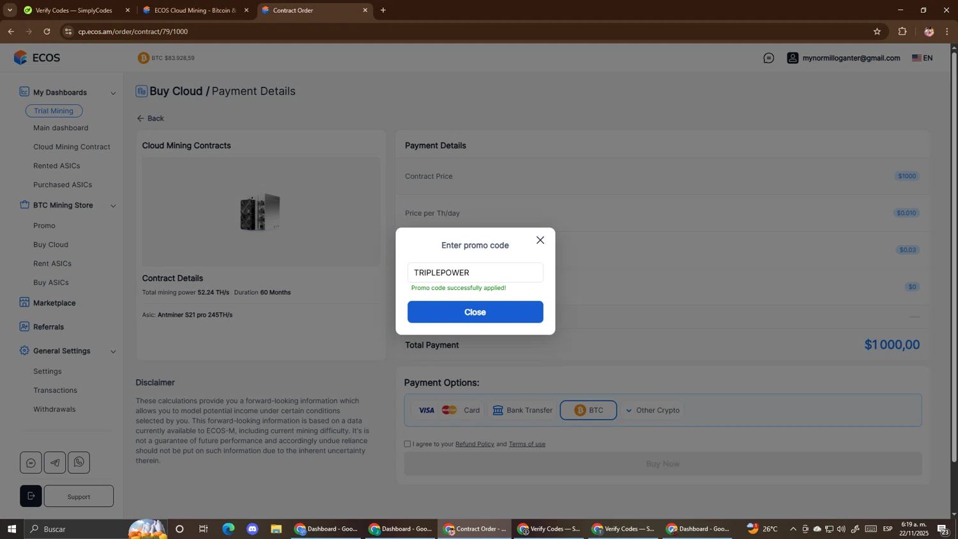Open browser extensions puzzle icon
The width and height of the screenshot is (958, 539).
pyautogui.click(x=902, y=31)
